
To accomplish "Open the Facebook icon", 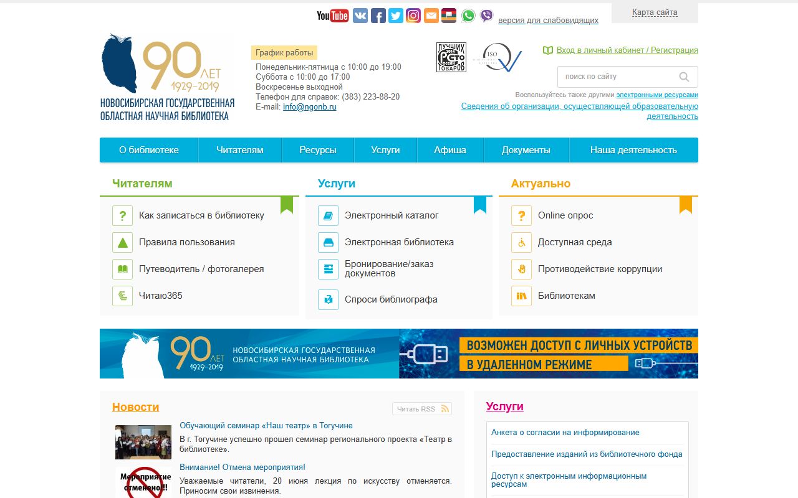I will click(378, 16).
